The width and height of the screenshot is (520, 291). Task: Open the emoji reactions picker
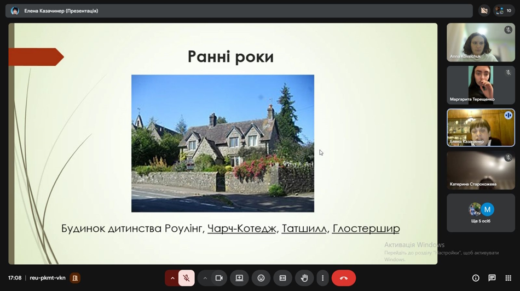tap(261, 278)
